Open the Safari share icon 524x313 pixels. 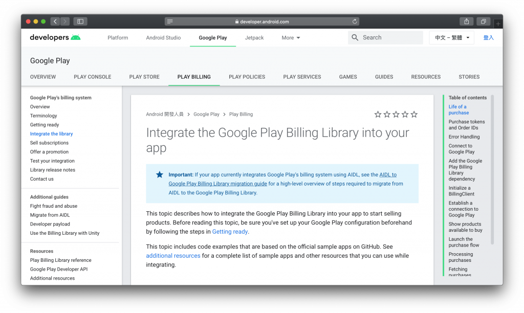[x=467, y=21]
